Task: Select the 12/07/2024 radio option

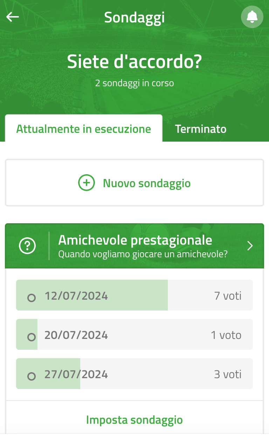Action: click(32, 298)
